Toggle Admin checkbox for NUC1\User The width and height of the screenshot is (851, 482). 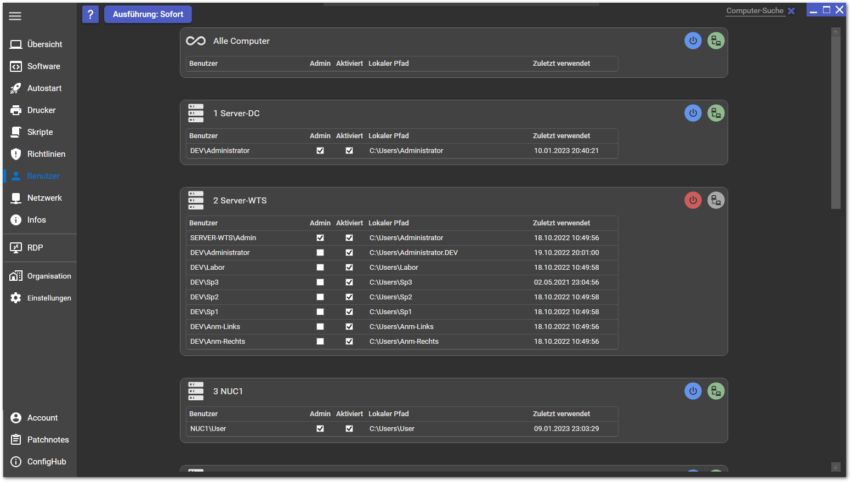[320, 429]
